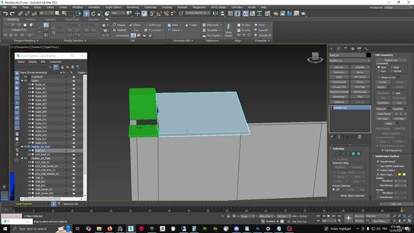Enable the Preserve UVs checkbox
414x233 pixels.
pos(379,78)
